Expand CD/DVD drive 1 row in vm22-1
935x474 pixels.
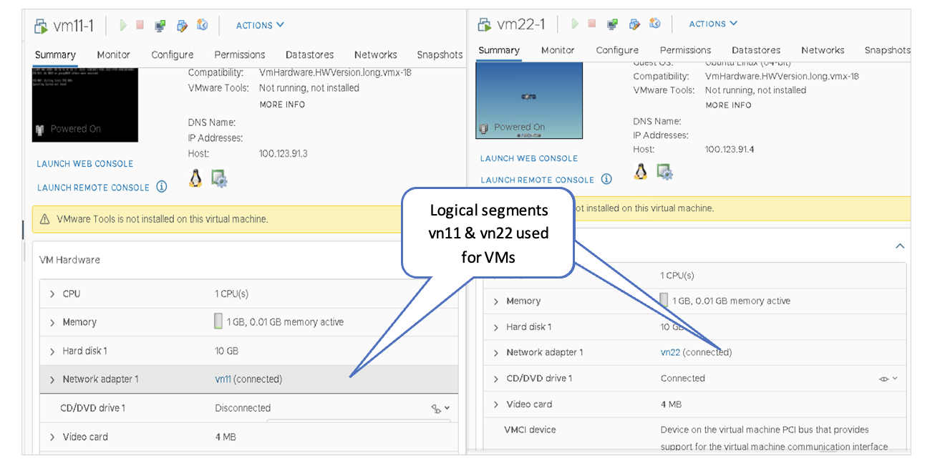[x=496, y=379]
